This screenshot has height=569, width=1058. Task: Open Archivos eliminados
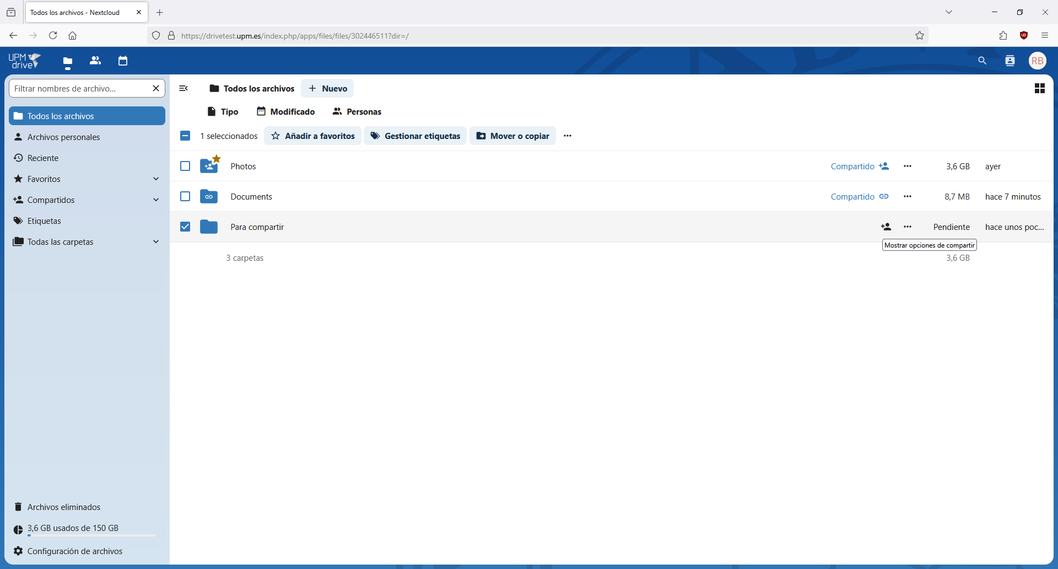click(87, 507)
